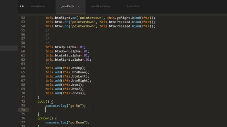Click the this.add(this.btnRight) line
The image size is (227, 127).
pos(68,80)
